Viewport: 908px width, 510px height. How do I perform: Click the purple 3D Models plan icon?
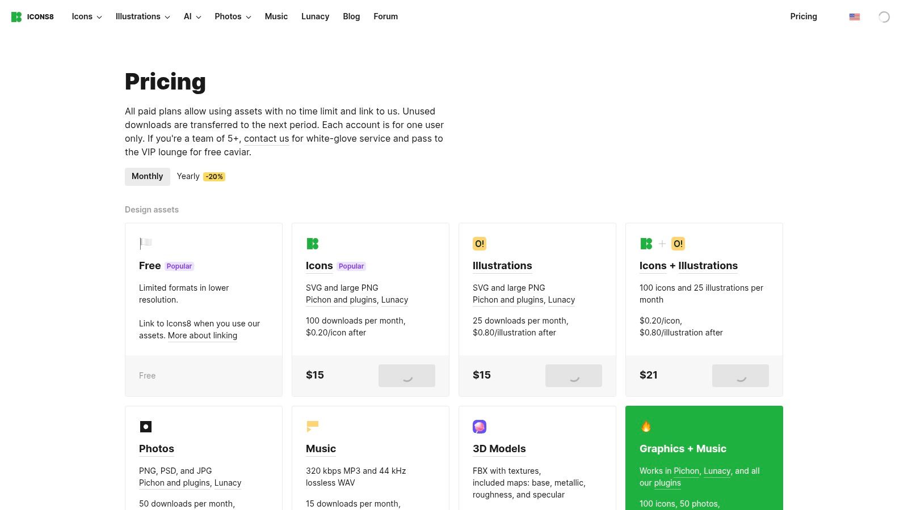click(480, 427)
